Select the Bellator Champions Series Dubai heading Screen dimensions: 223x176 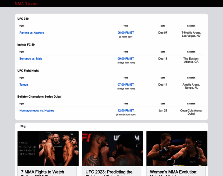[39, 97]
